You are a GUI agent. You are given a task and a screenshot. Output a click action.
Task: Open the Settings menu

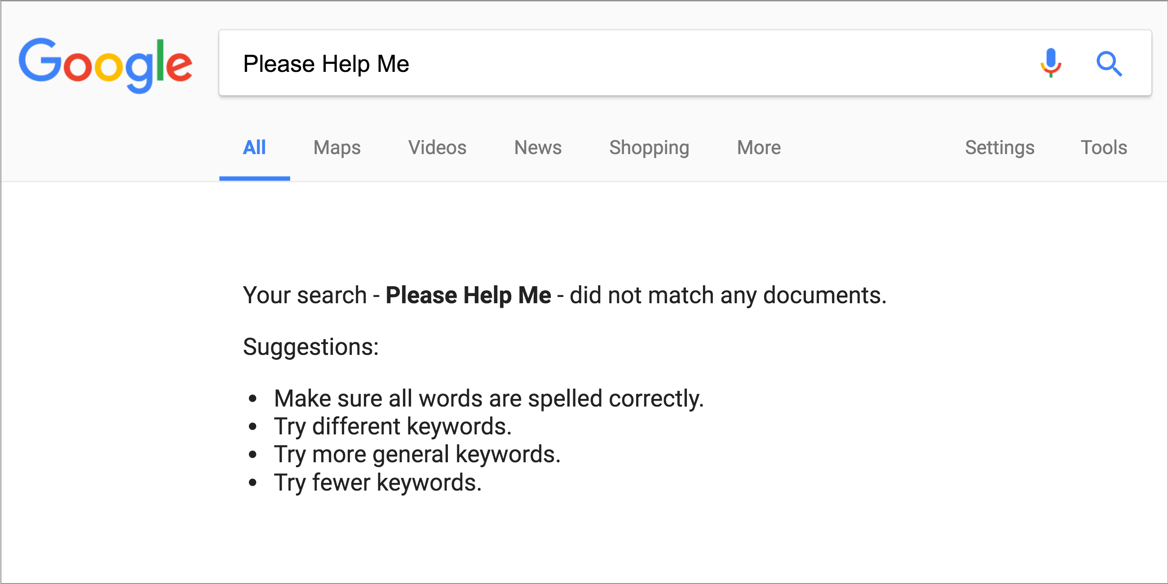1000,147
